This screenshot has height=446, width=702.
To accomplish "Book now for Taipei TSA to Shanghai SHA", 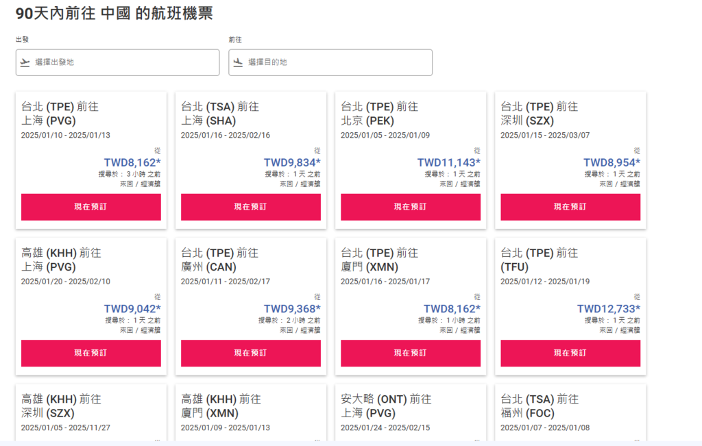I will click(x=251, y=207).
